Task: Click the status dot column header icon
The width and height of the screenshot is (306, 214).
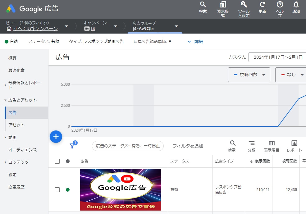Action: [x=68, y=161]
